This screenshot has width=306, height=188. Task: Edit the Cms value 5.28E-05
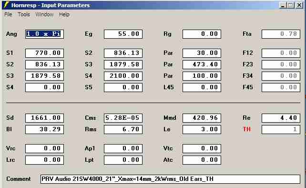tap(123, 118)
